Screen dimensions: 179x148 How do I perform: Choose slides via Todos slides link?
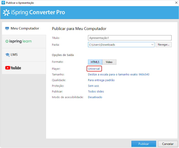pyautogui.click(x=96, y=92)
